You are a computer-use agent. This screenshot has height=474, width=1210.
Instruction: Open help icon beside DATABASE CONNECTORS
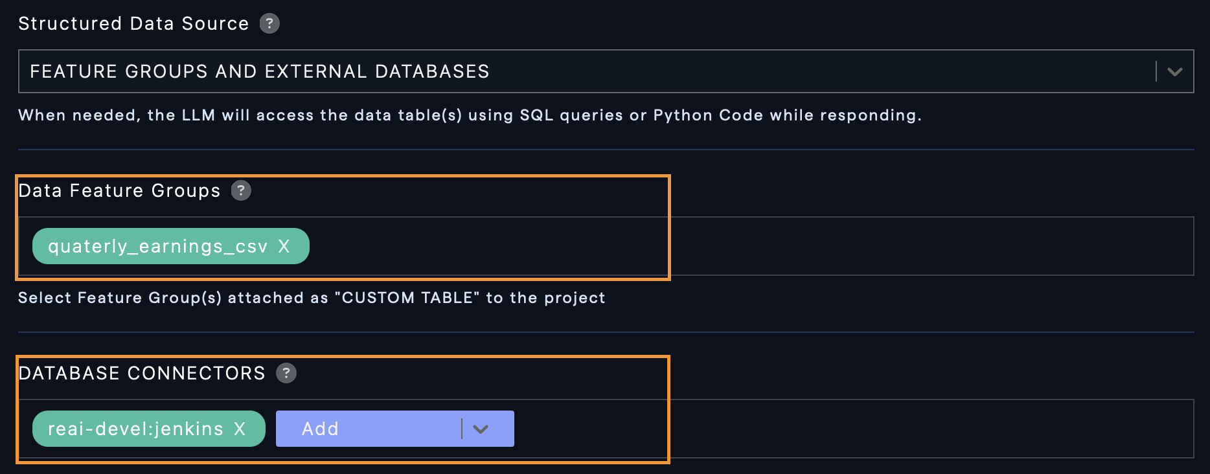pos(286,373)
